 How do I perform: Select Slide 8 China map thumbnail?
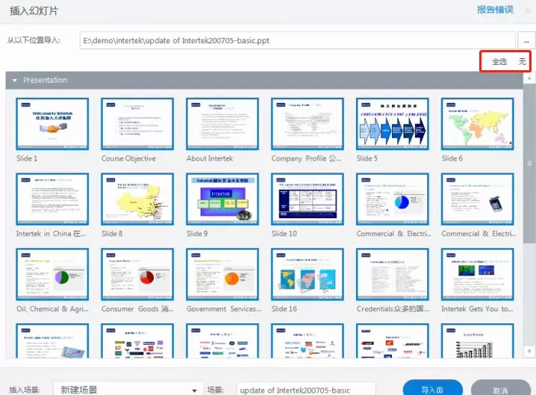point(137,199)
